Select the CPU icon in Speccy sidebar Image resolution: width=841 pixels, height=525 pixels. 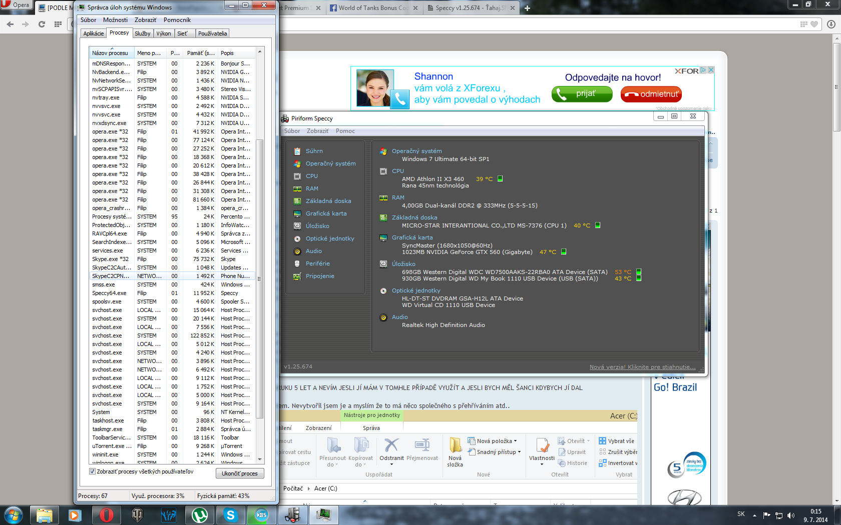(297, 176)
